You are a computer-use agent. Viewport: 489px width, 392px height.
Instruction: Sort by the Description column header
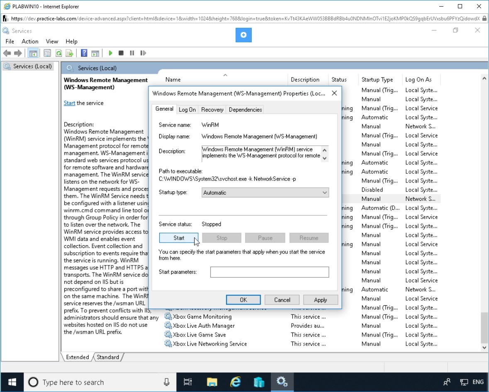308,80
